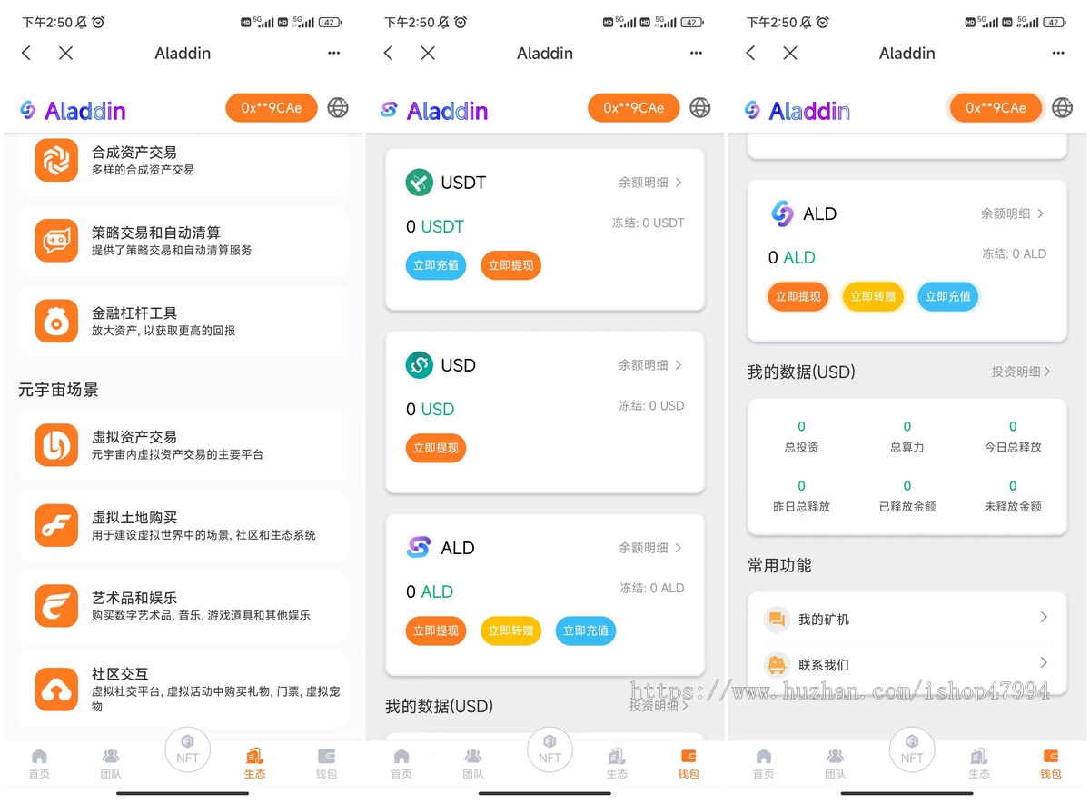Open three-dots menu in left screen
Image resolution: width=1090 pixels, height=804 pixels.
point(334,54)
